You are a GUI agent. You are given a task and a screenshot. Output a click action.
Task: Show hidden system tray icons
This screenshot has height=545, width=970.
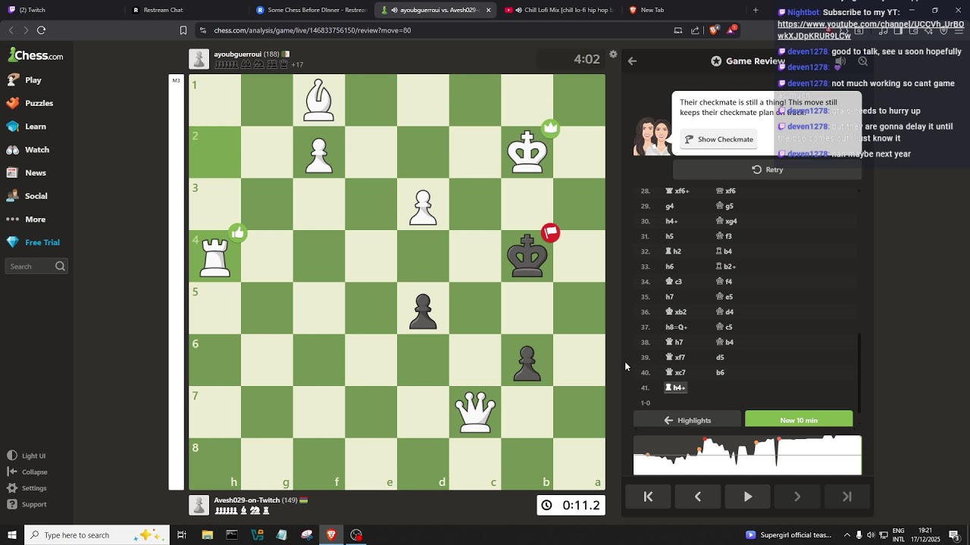[x=847, y=535]
